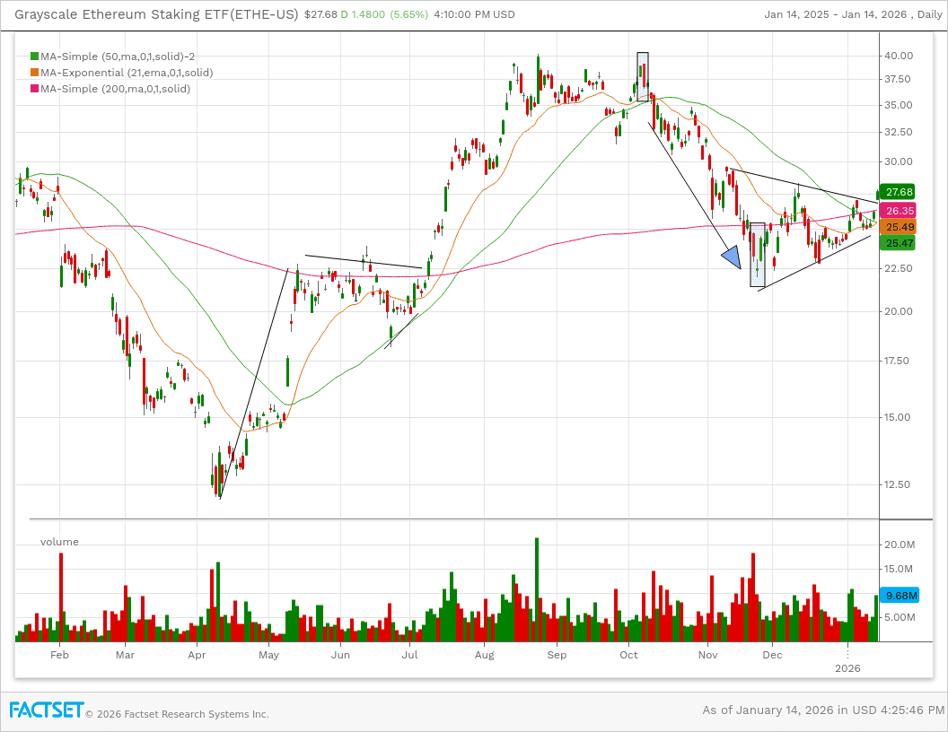Click the green 25.47 price tag
The height and width of the screenshot is (732, 948).
click(899, 243)
